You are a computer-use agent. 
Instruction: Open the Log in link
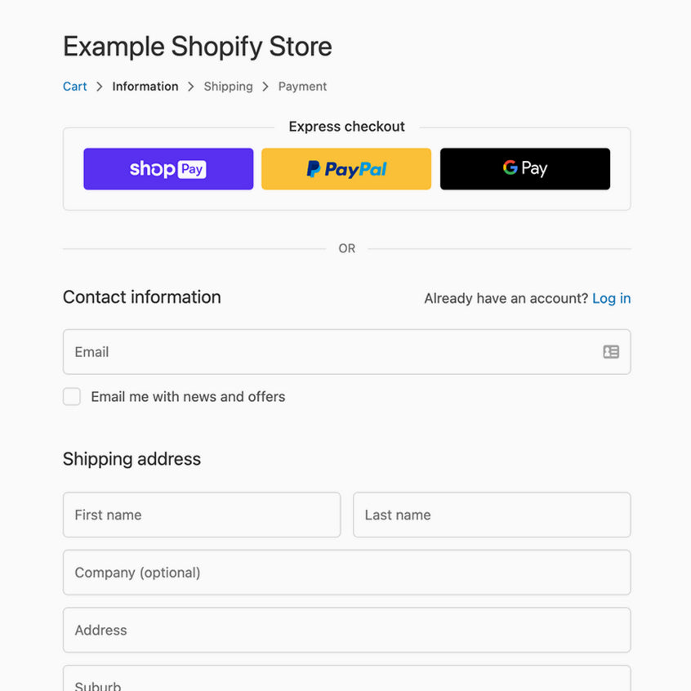pos(611,298)
